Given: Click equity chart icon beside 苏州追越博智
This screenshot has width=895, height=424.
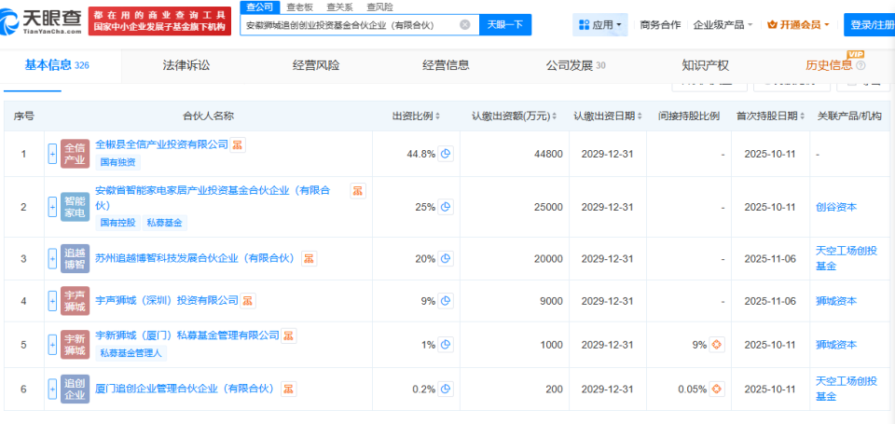Looking at the screenshot, I should point(309,258).
